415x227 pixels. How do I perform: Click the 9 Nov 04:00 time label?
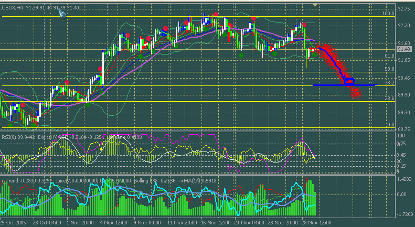click(147, 222)
